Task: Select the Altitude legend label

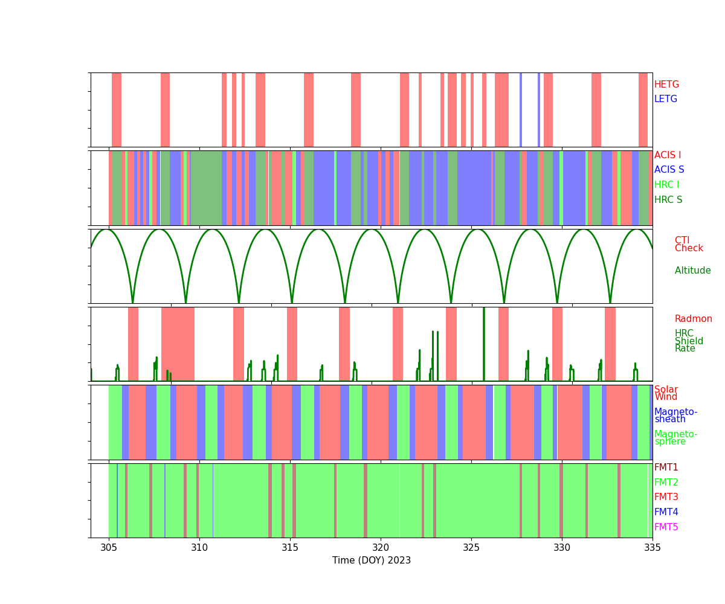Action: (692, 271)
